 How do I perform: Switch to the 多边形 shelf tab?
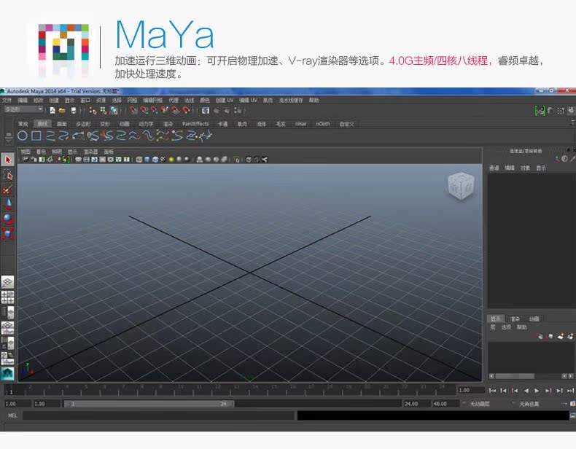point(83,124)
